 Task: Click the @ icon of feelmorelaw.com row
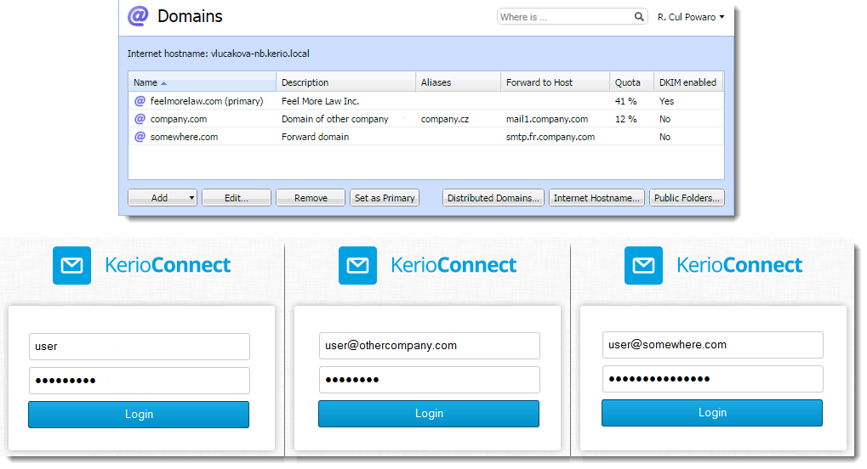140,101
